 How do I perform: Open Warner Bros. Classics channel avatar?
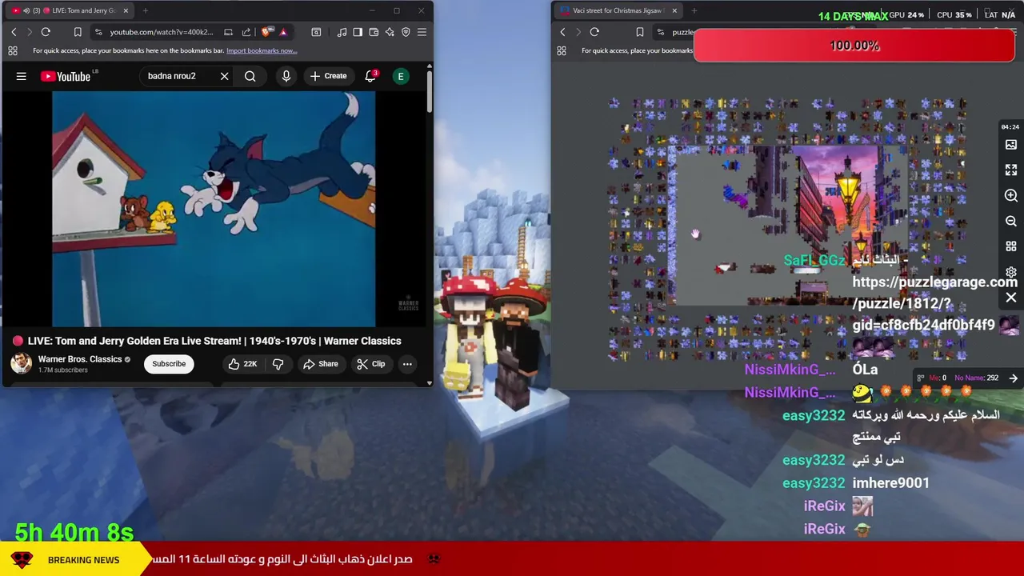tap(21, 364)
